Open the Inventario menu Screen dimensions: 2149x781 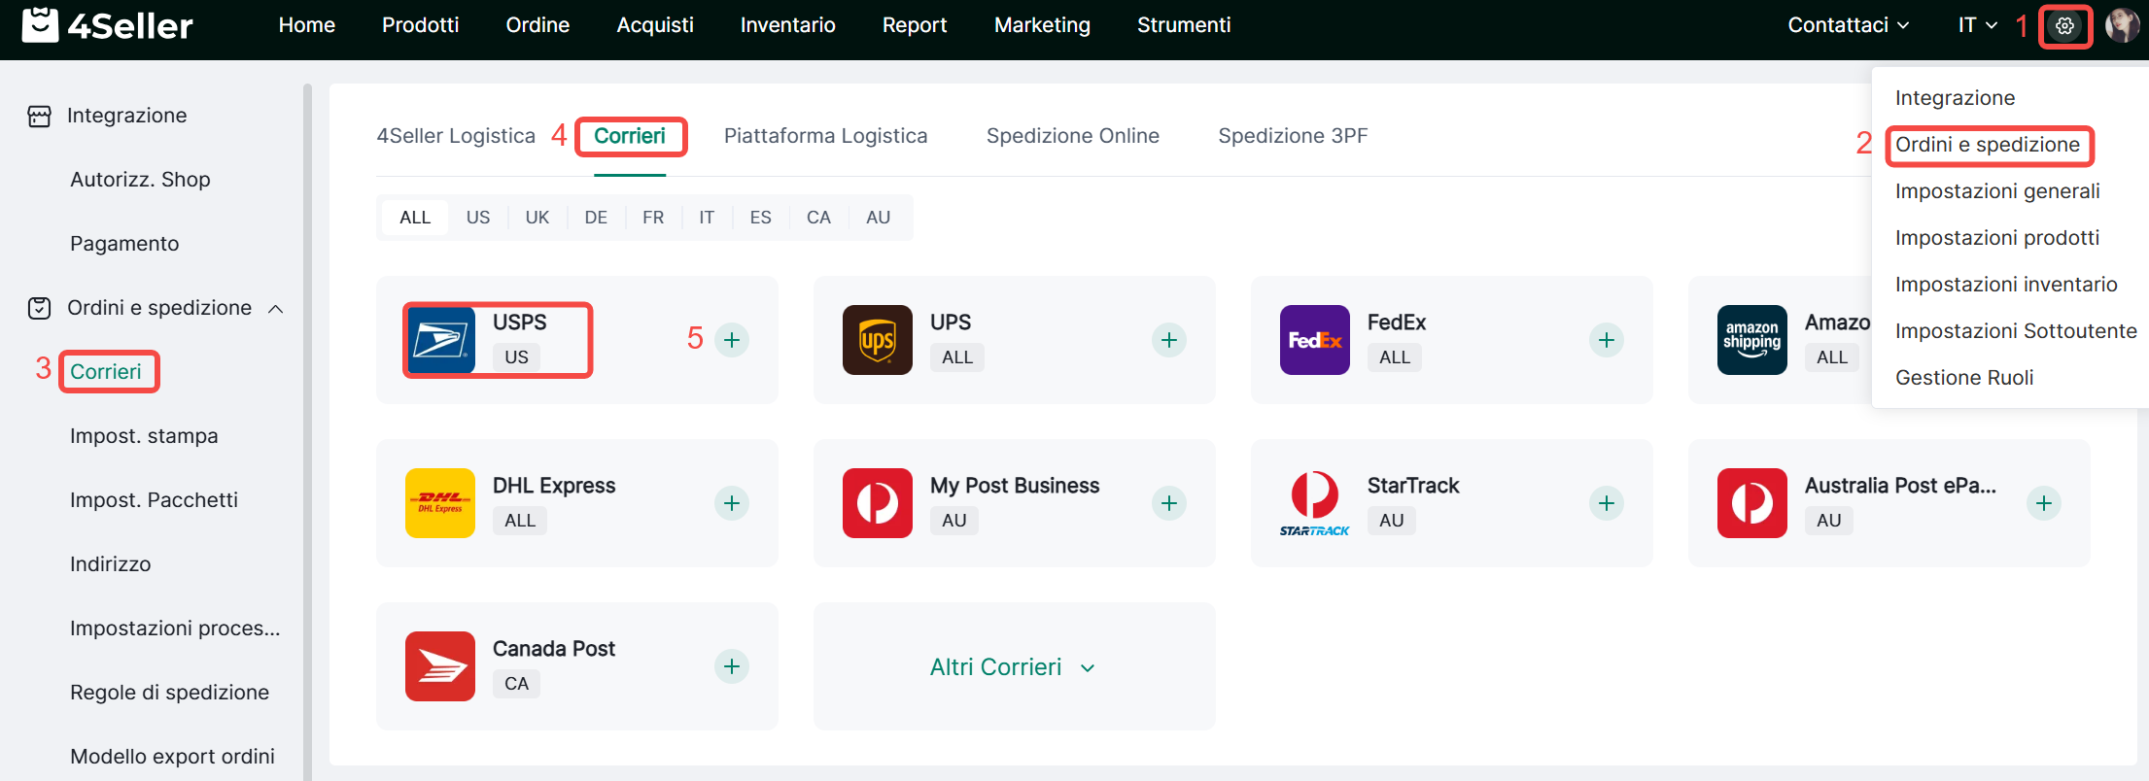[787, 25]
